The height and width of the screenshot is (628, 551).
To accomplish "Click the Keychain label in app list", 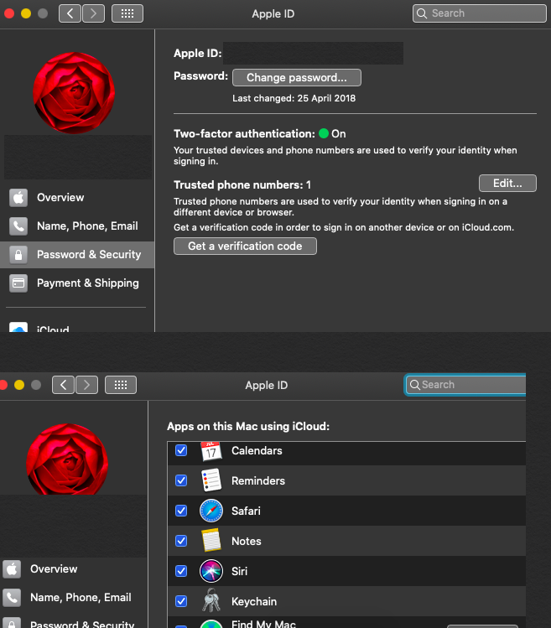I will point(254,601).
